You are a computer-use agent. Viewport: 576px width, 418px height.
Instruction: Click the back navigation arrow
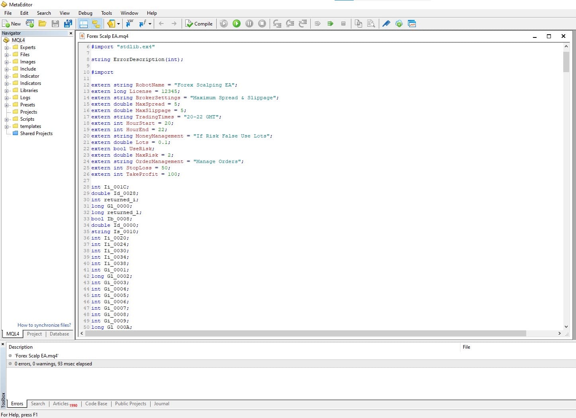(x=161, y=24)
